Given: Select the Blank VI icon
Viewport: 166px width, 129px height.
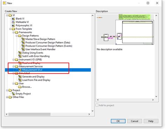Looking at the screenshot, I should point(13,19).
